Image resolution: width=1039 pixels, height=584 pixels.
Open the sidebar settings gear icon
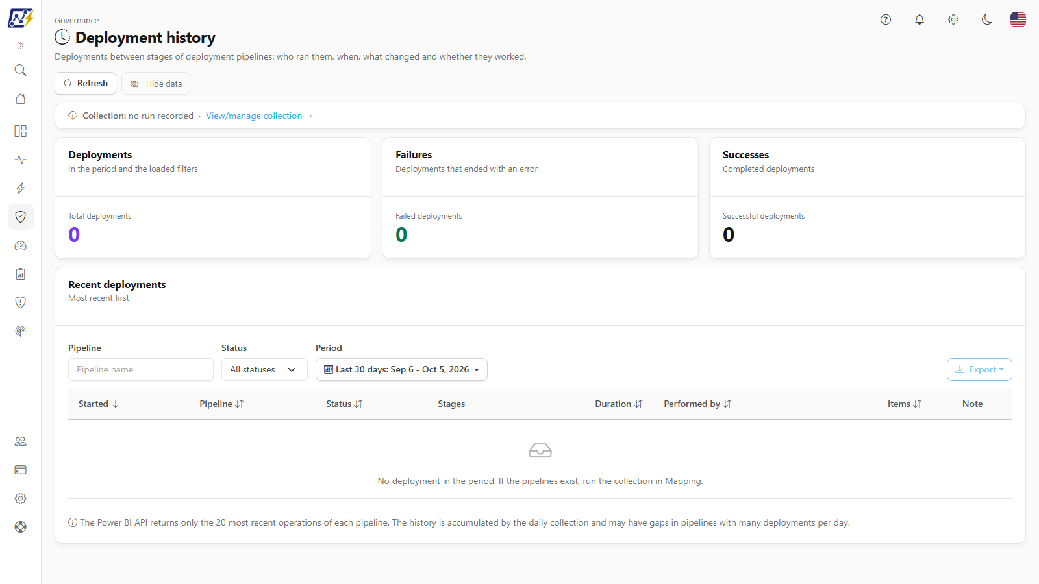21,498
